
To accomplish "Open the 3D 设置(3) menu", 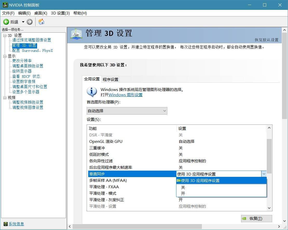I will [60, 13].
